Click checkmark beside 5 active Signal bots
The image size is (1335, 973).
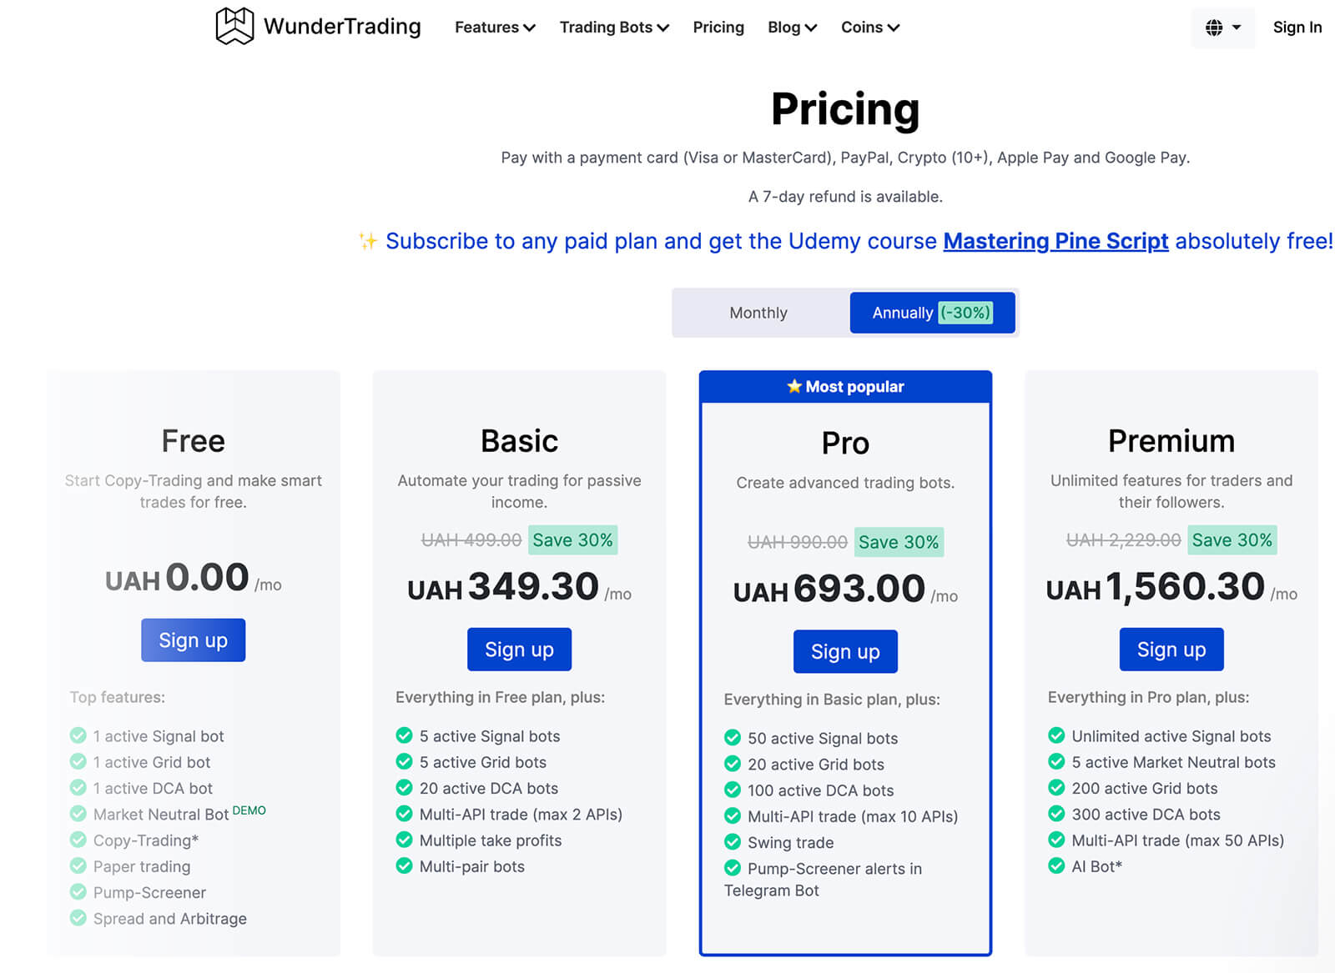tap(405, 735)
